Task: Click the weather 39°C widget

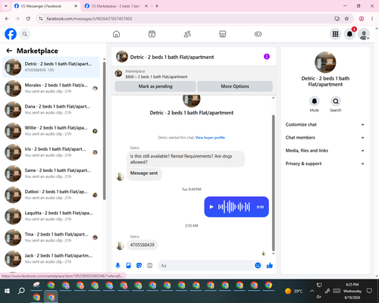Action: 293,291
